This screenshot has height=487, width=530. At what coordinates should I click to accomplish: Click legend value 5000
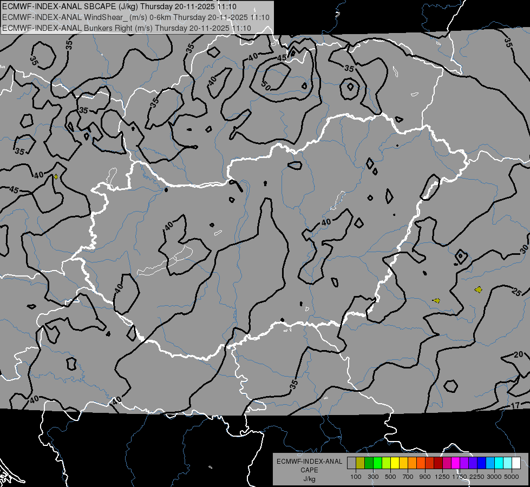click(512, 477)
